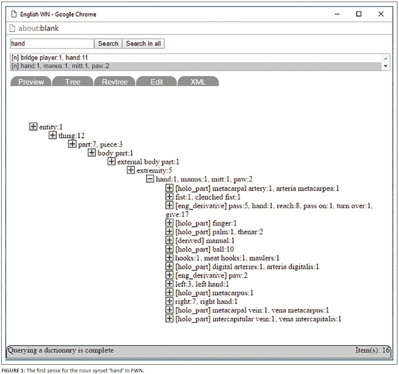Click plus icon beside fist:1, clenched fist:1
Screen dimensions: 399x374
pyautogui.click(x=170, y=197)
